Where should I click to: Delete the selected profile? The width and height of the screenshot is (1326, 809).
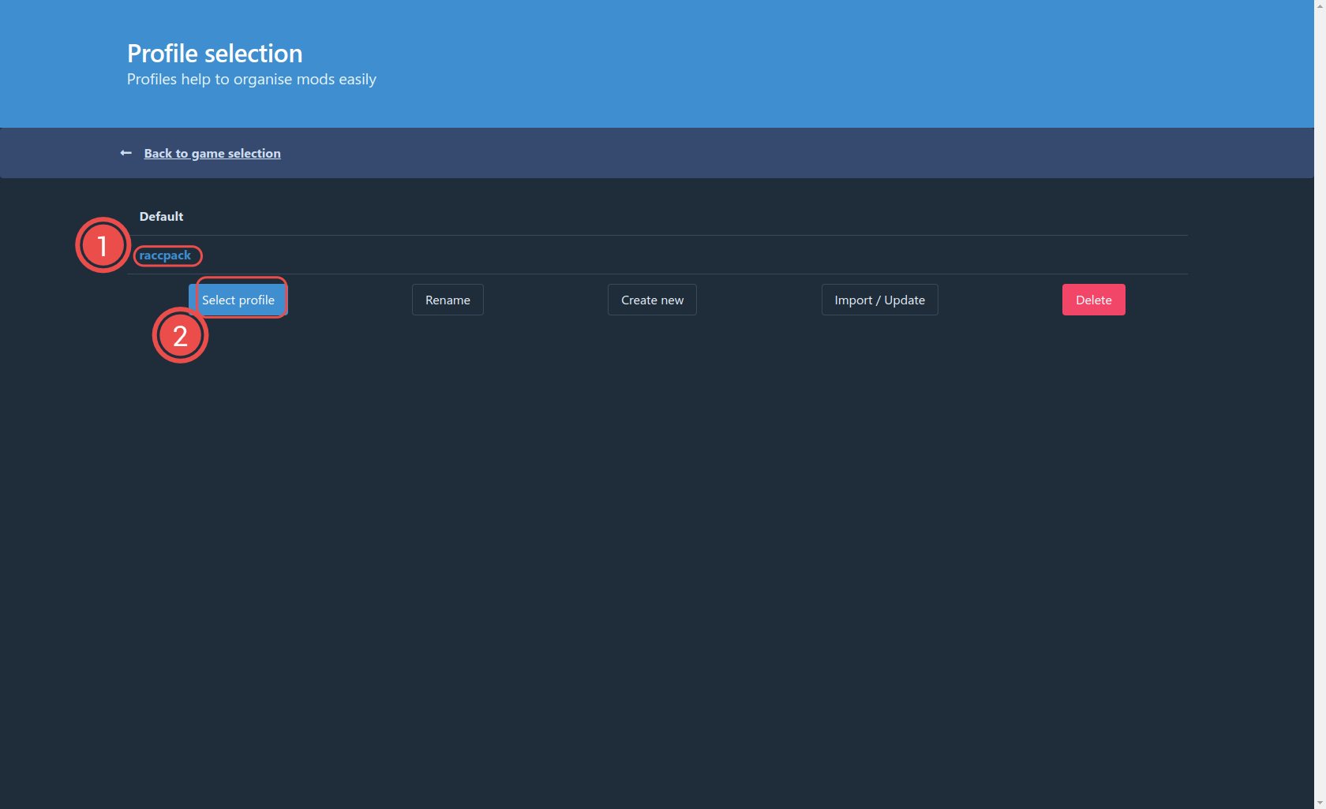pos(1093,300)
